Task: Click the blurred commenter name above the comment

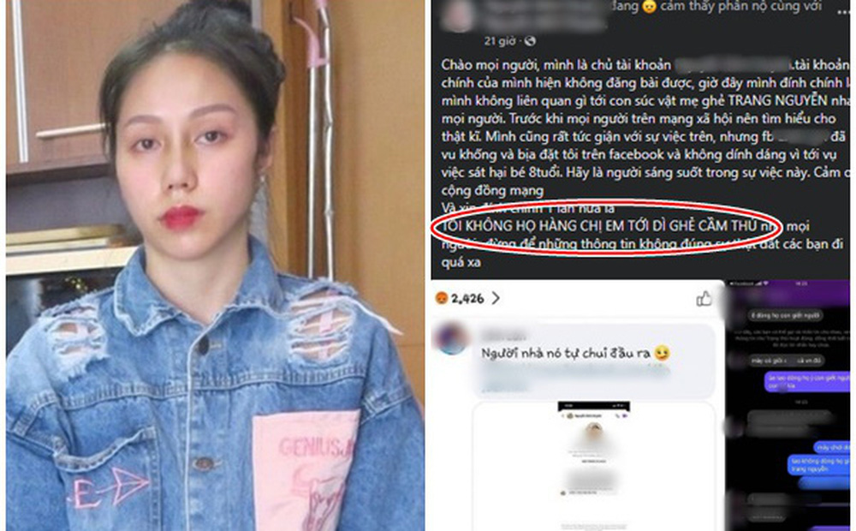Action: (x=504, y=336)
